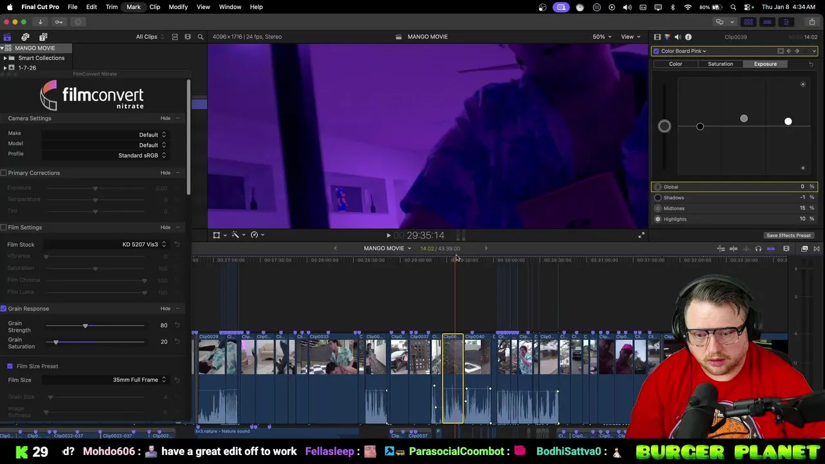
Task: Show the Video inspector filmstrip icon
Action: (657, 37)
